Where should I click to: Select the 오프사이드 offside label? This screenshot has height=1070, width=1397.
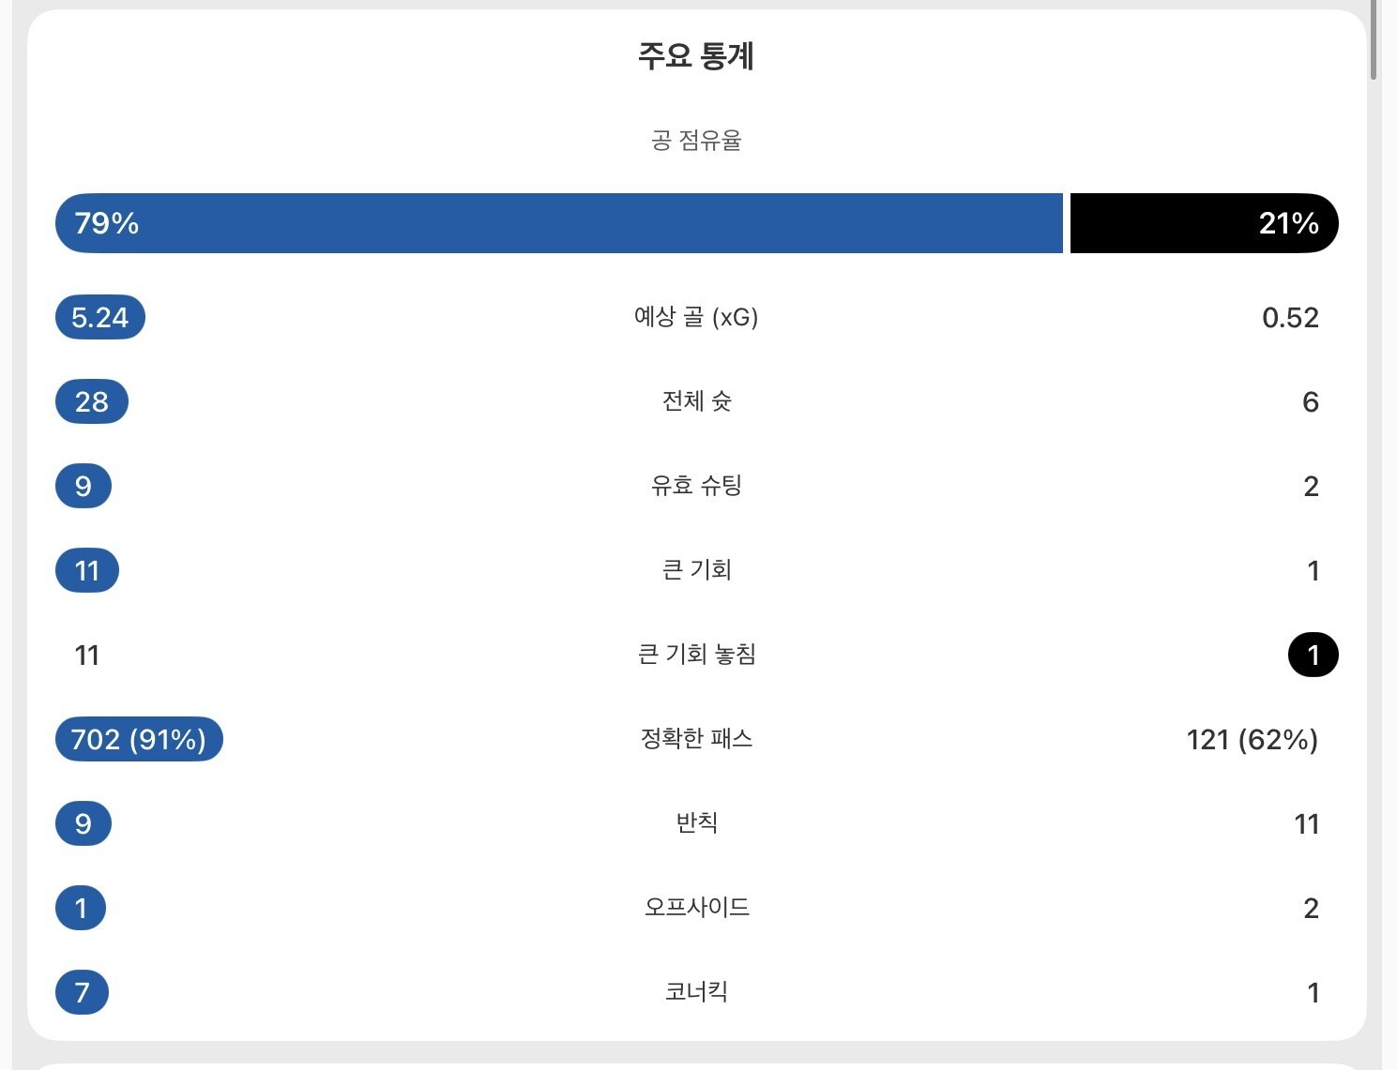(x=696, y=907)
